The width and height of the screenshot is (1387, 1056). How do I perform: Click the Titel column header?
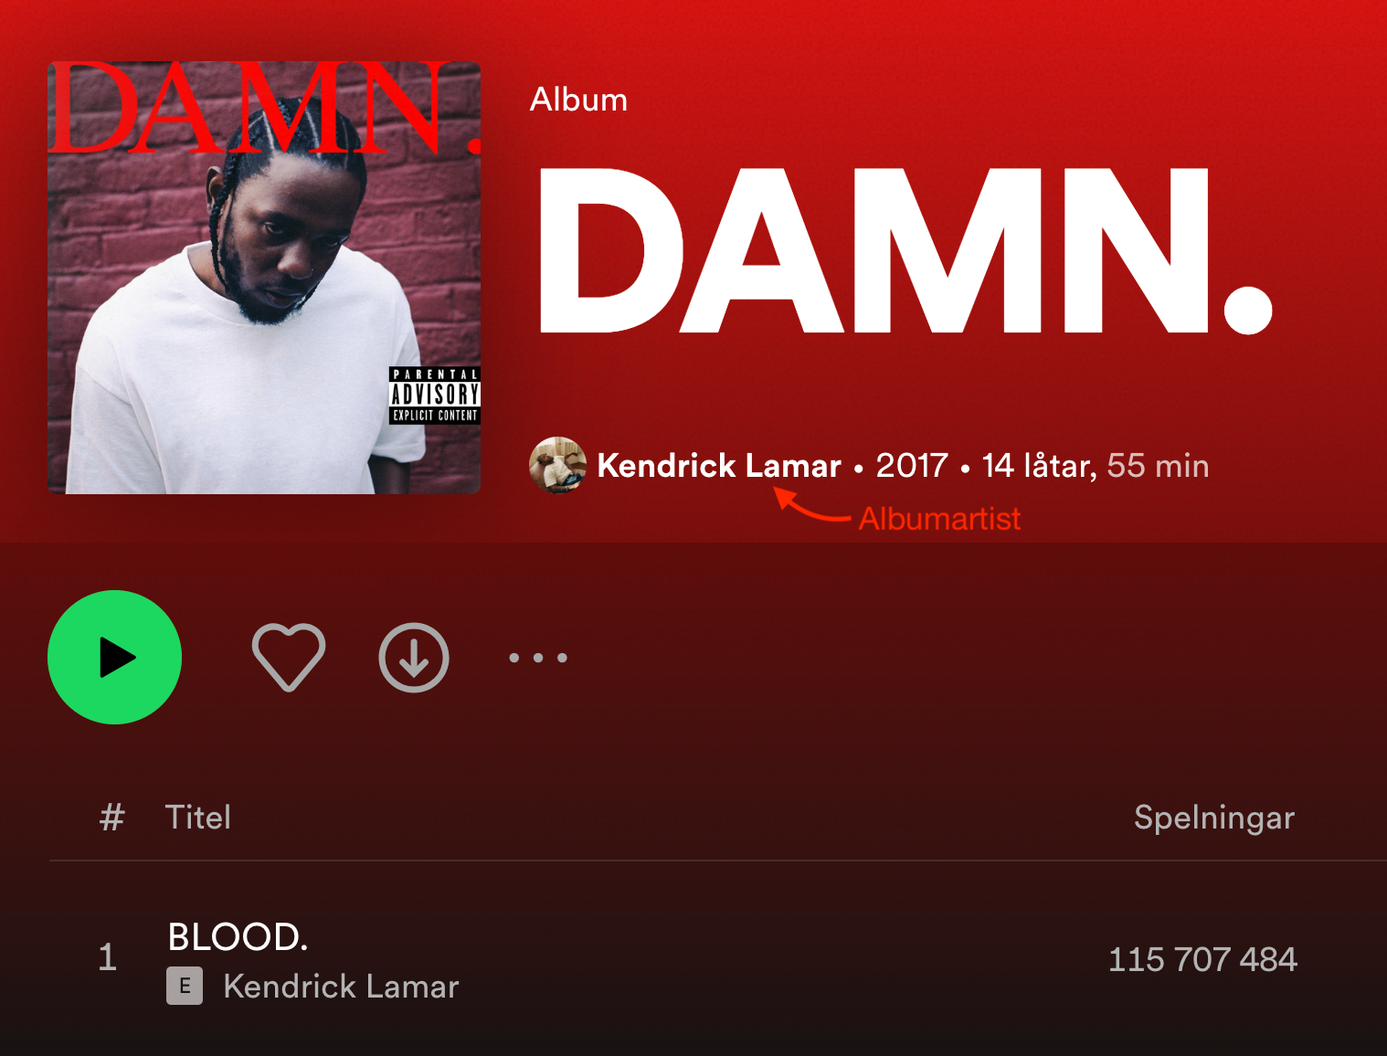tap(197, 817)
